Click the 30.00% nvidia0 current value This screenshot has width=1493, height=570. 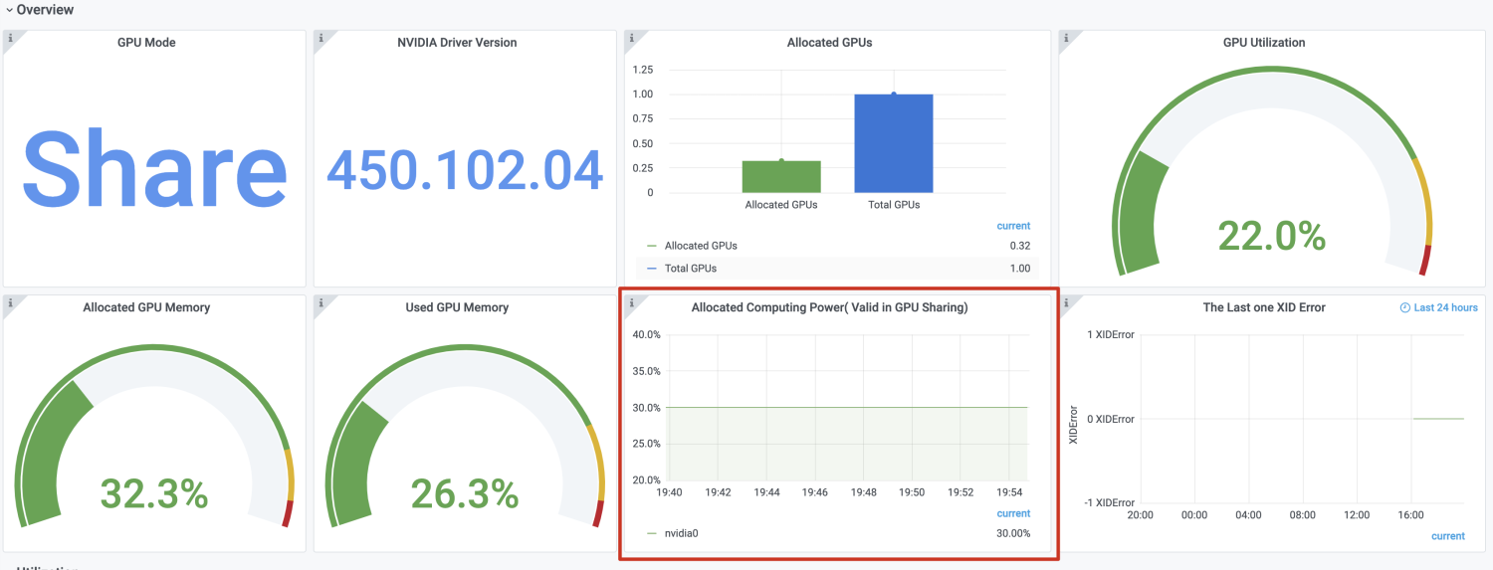click(x=1013, y=533)
